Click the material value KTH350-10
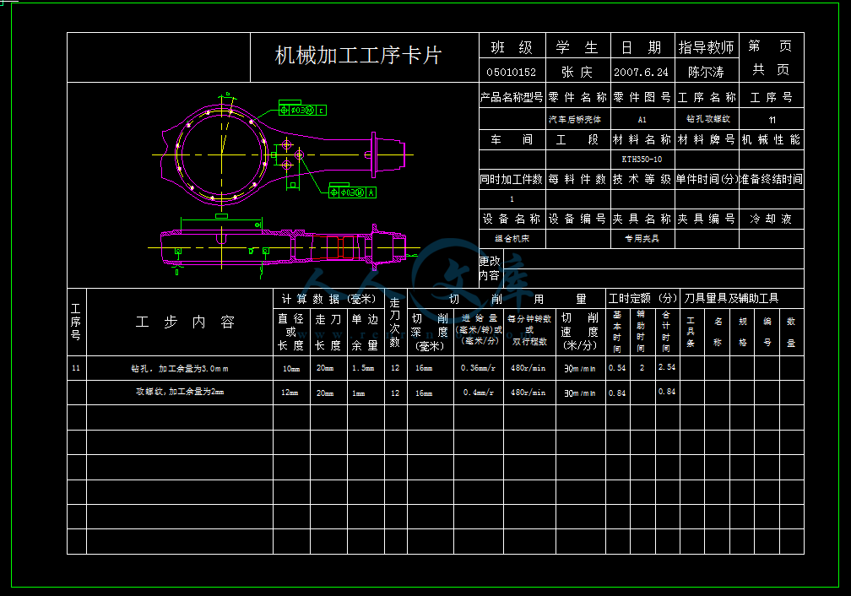This screenshot has height=596, width=851. click(642, 160)
